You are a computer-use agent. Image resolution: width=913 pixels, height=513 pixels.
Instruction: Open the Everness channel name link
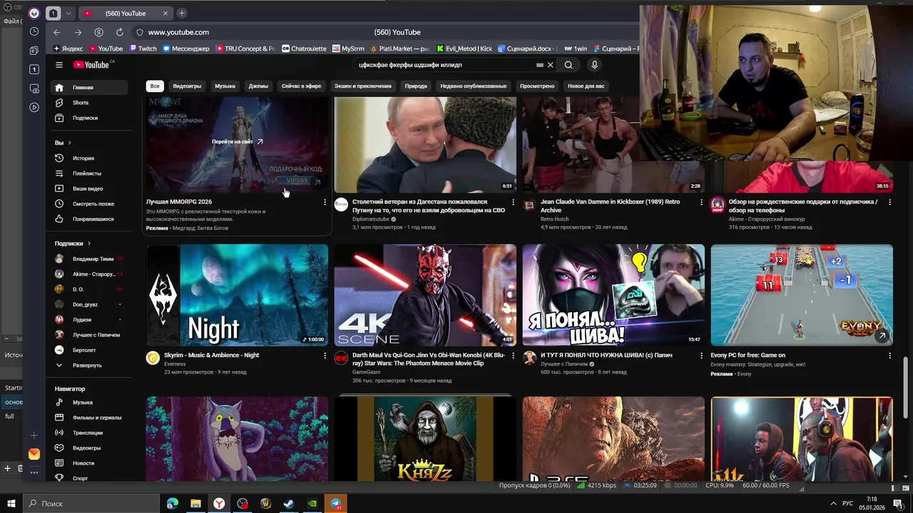pos(175,363)
